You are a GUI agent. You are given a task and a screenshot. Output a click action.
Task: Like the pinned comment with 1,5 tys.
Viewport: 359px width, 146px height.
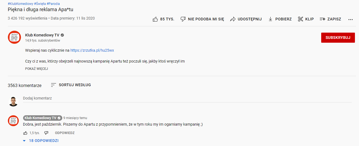[x=25, y=133]
